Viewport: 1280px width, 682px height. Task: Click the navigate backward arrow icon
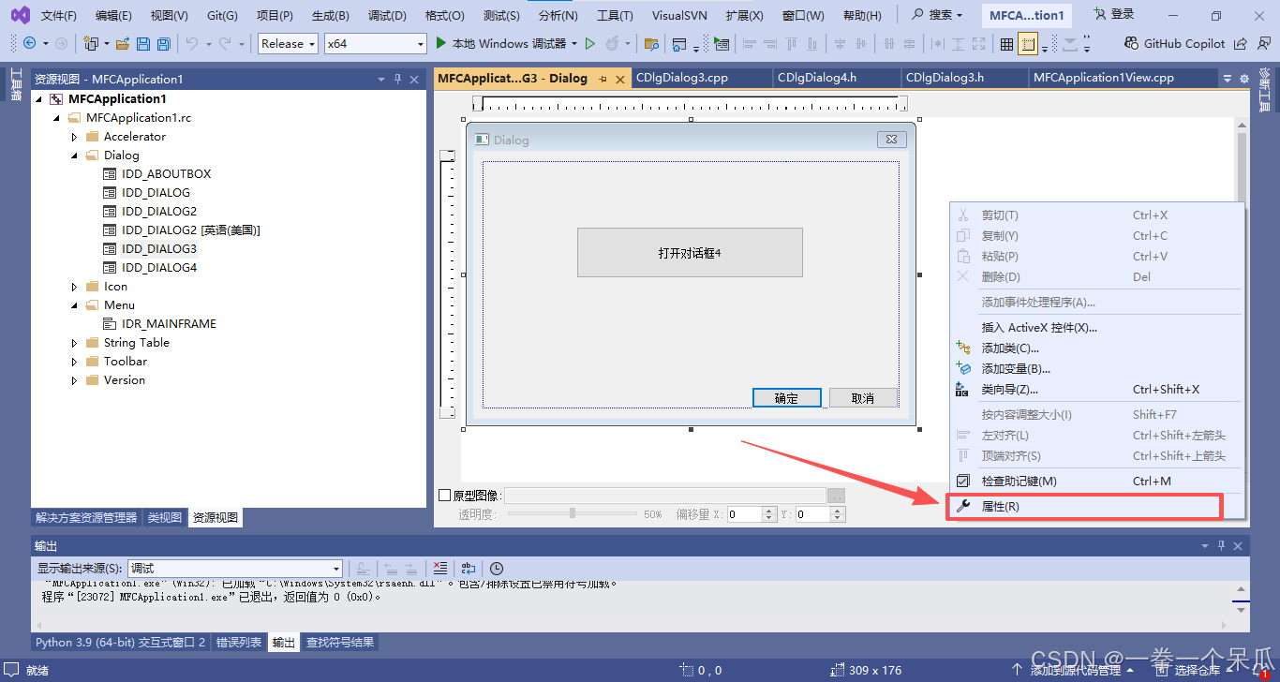29,43
